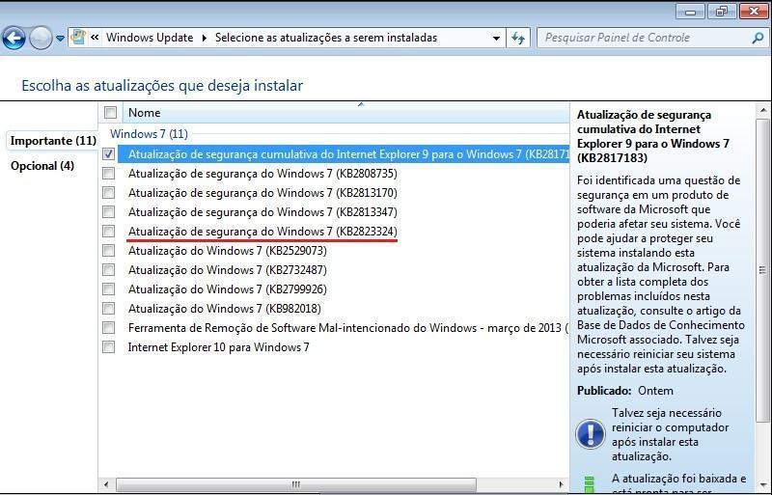This screenshot has height=495, width=772.
Task: Select the row text 'Atualização do Windows 7 (KB2732487)'
Action: coord(228,270)
